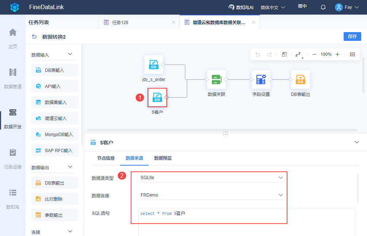Select the 数据关联 node on canvas

click(x=217, y=80)
